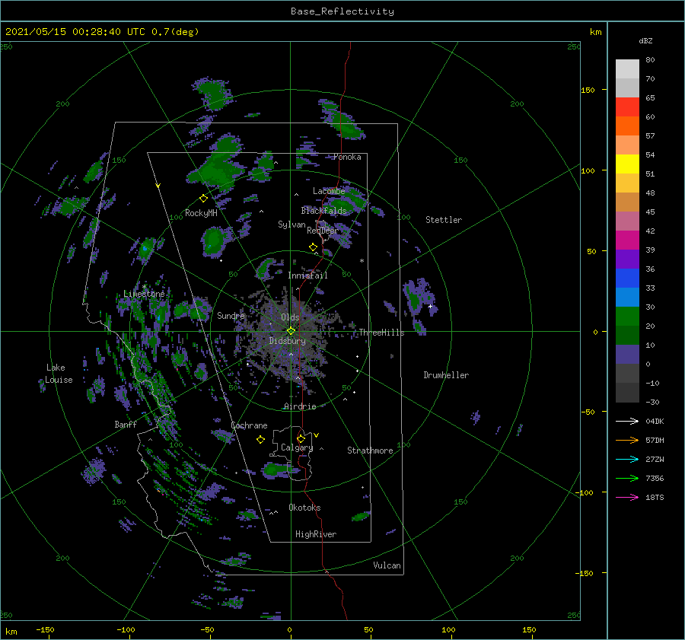The image size is (685, 640).
Task: Pick the red 60–65 dBZ color swatch
Action: coord(627,107)
